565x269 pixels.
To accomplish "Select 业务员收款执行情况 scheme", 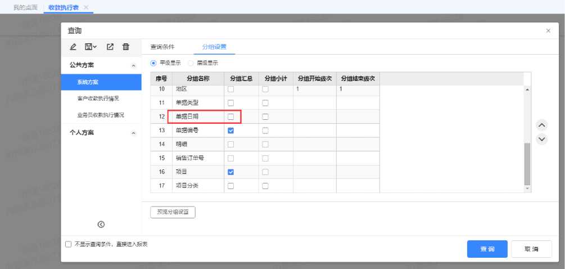I will pos(101,115).
